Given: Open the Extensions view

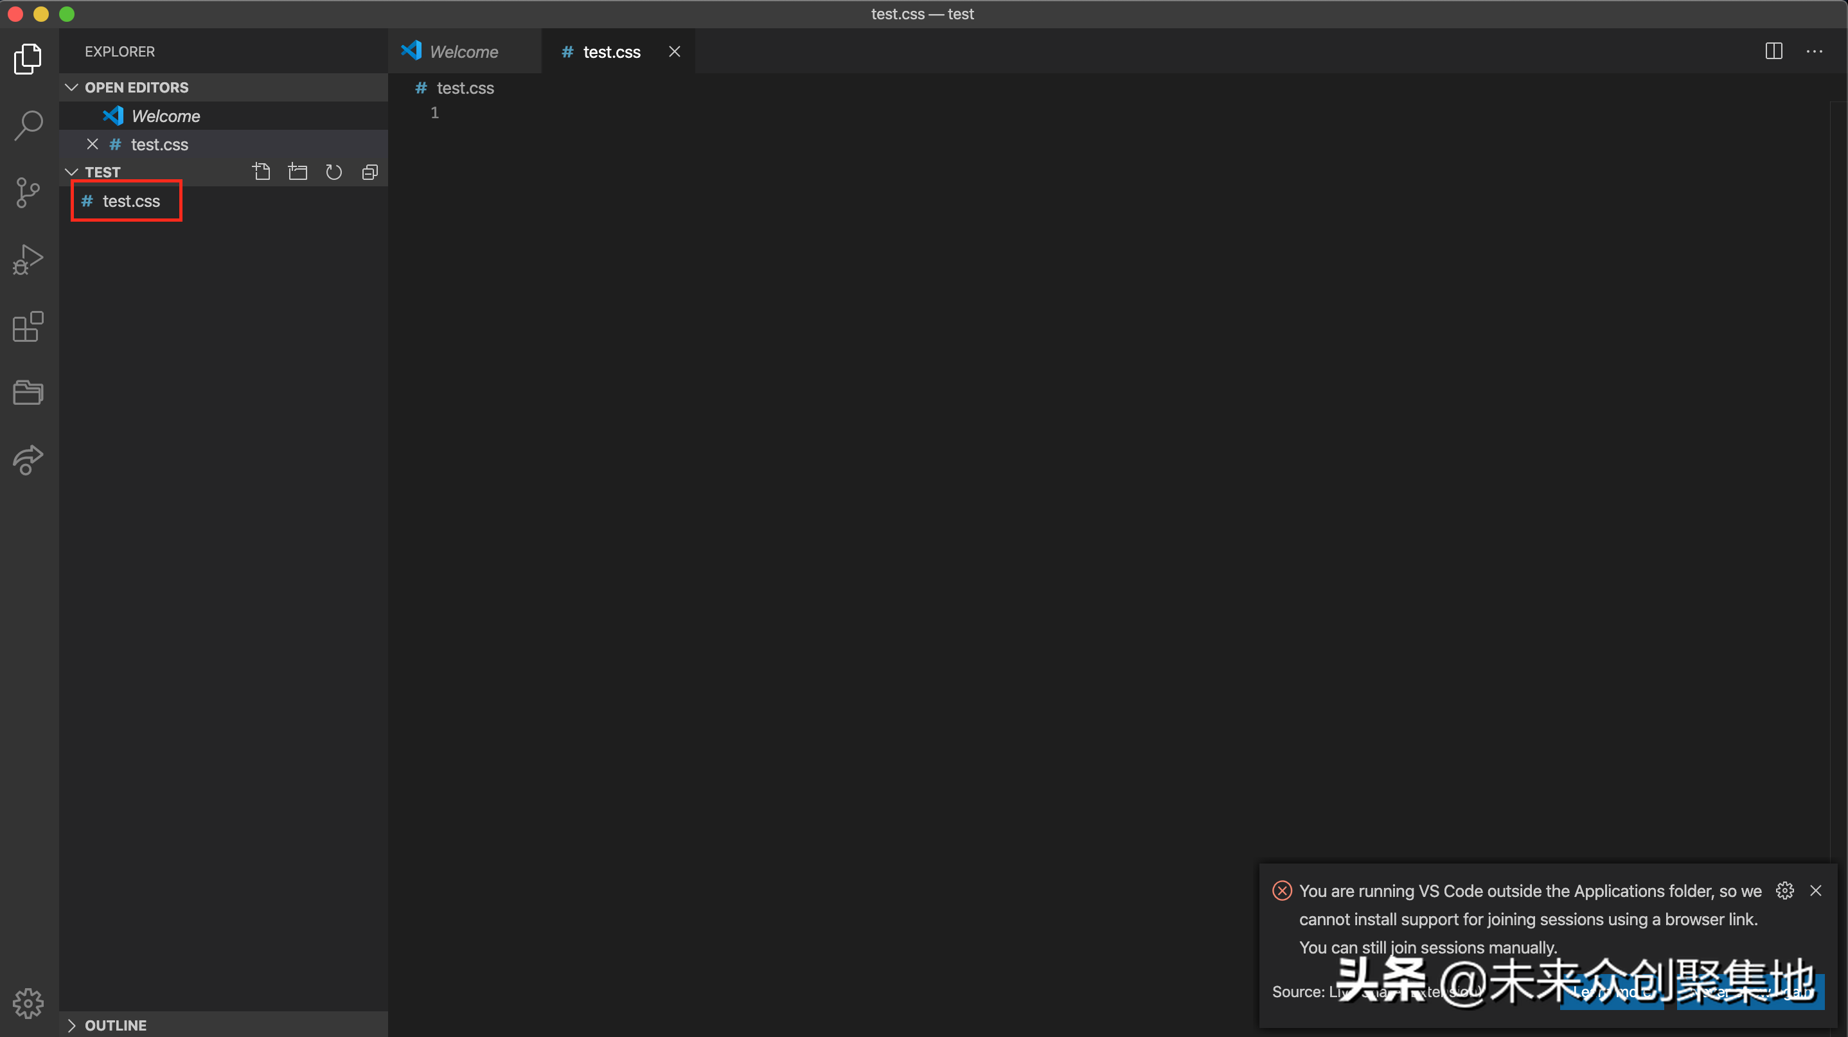Looking at the screenshot, I should pyautogui.click(x=28, y=326).
